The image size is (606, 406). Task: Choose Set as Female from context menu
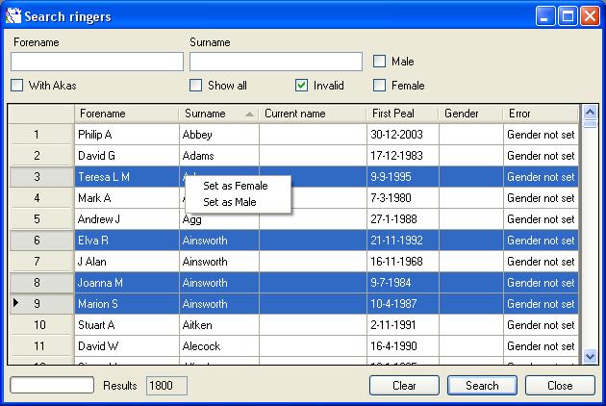(235, 186)
